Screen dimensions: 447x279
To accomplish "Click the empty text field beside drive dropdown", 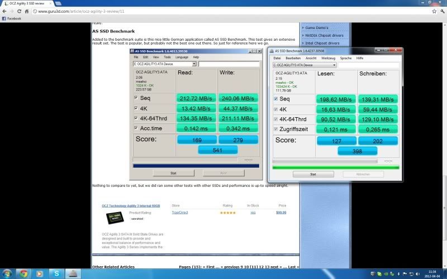I will point(369,65).
